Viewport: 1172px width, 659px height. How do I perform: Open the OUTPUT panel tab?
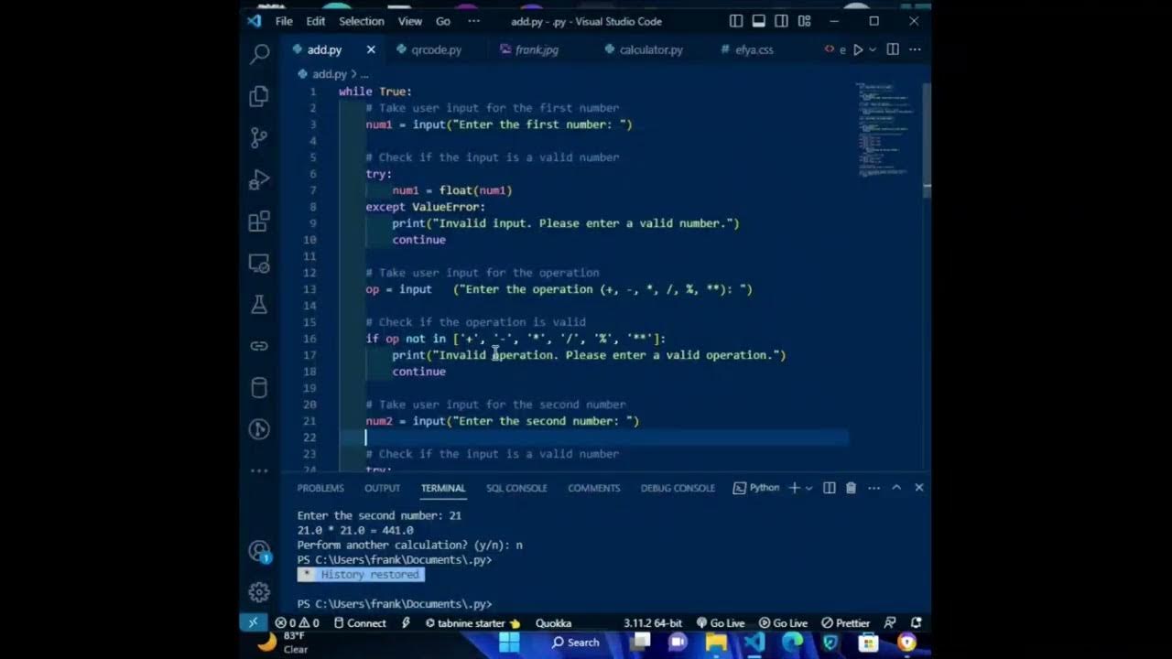[383, 488]
